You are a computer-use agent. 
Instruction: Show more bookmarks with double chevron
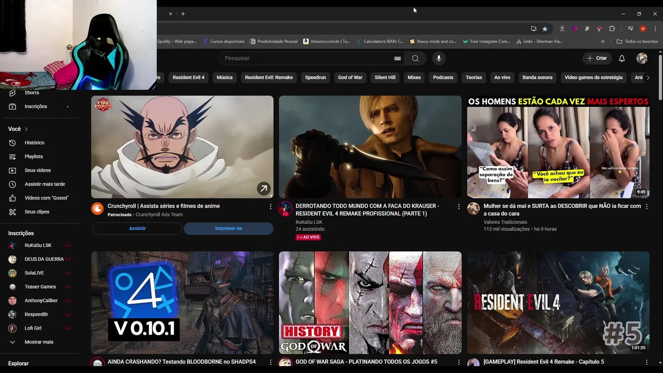point(602,41)
